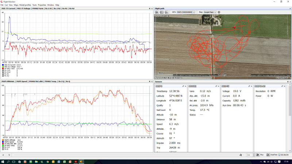Click the Trip value 26428 m

point(174,148)
